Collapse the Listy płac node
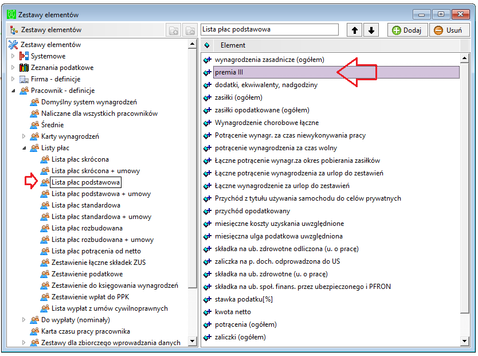This screenshot has height=356, width=478. [x=23, y=148]
